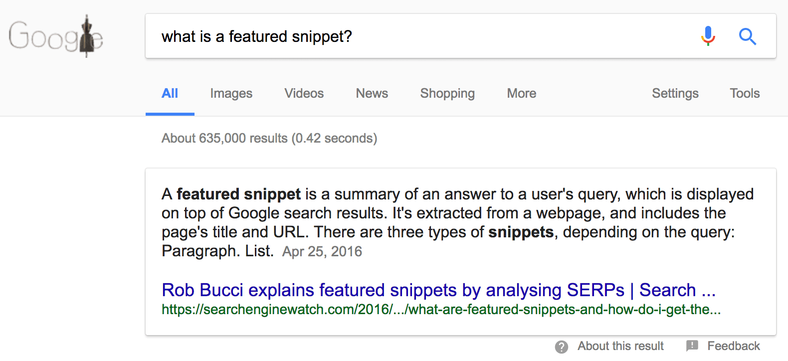Switch to the Images tab
The height and width of the screenshot is (361, 788).
point(231,93)
